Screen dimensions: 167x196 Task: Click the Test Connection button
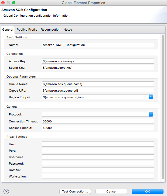click(x=75, y=191)
